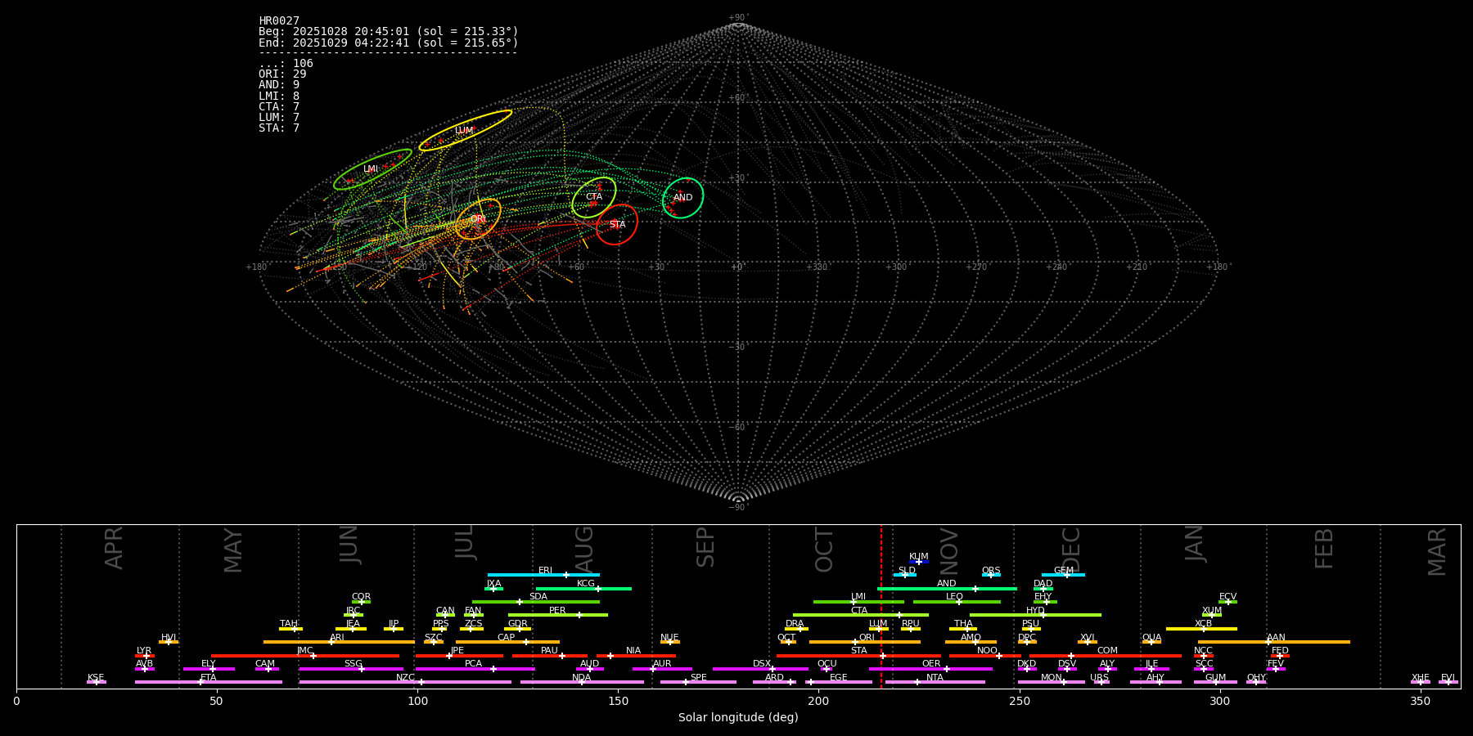1473x736 pixels.
Task: Click the ARI shower label in timeline
Action: point(337,638)
